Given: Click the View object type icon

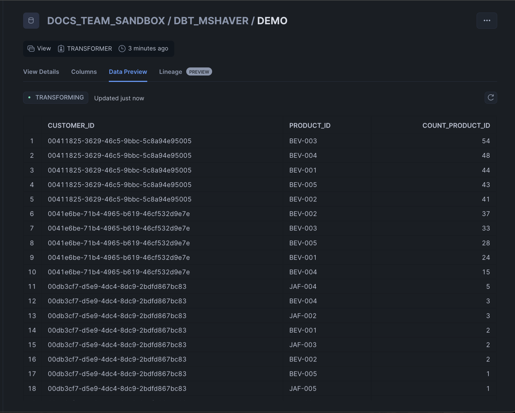Looking at the screenshot, I should [x=31, y=48].
